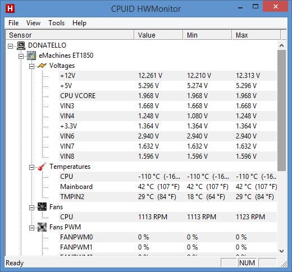Open the View menu
The image size is (292, 272).
(x=33, y=23)
